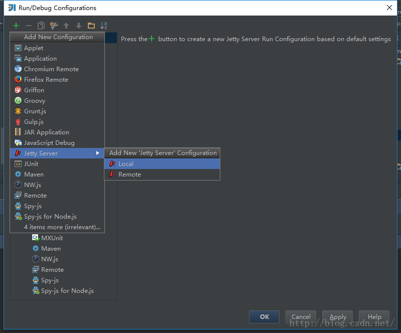This screenshot has width=401, height=333.
Task: Select Remote in the Add New Configuration popup
Action: [57, 196]
